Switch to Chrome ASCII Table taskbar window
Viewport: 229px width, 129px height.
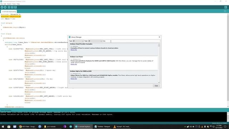click(27, 126)
